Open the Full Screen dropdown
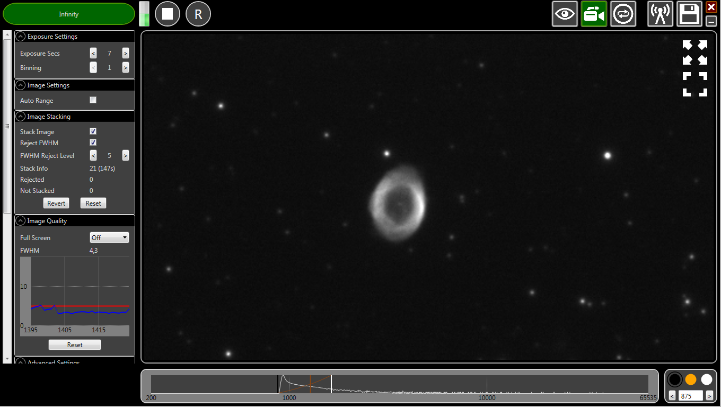This screenshot has height=407, width=721. (x=109, y=237)
